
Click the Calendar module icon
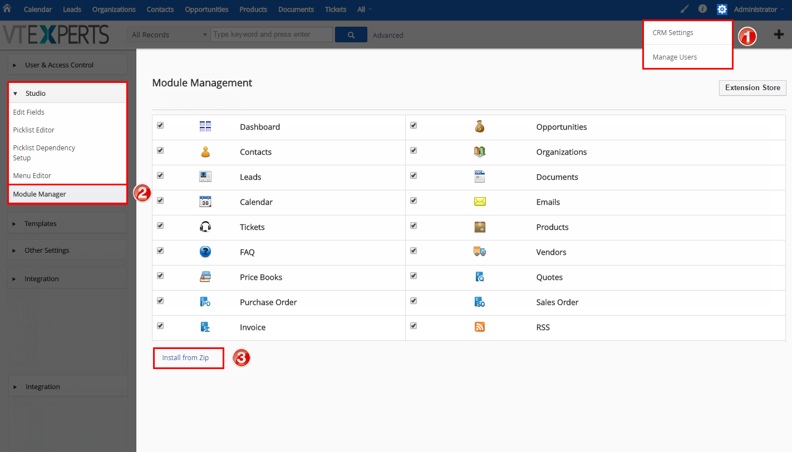[x=205, y=202]
